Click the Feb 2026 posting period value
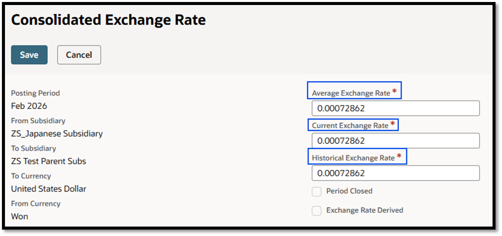Viewport: 502px width, 236px height. coord(29,106)
